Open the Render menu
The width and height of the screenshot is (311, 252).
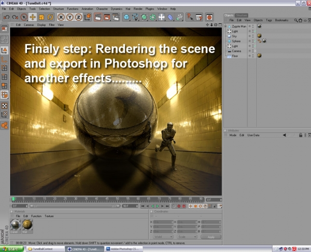(x=138, y=9)
